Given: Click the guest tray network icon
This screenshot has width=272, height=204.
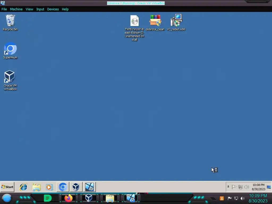Looking at the screenshot, I should pos(240,187).
